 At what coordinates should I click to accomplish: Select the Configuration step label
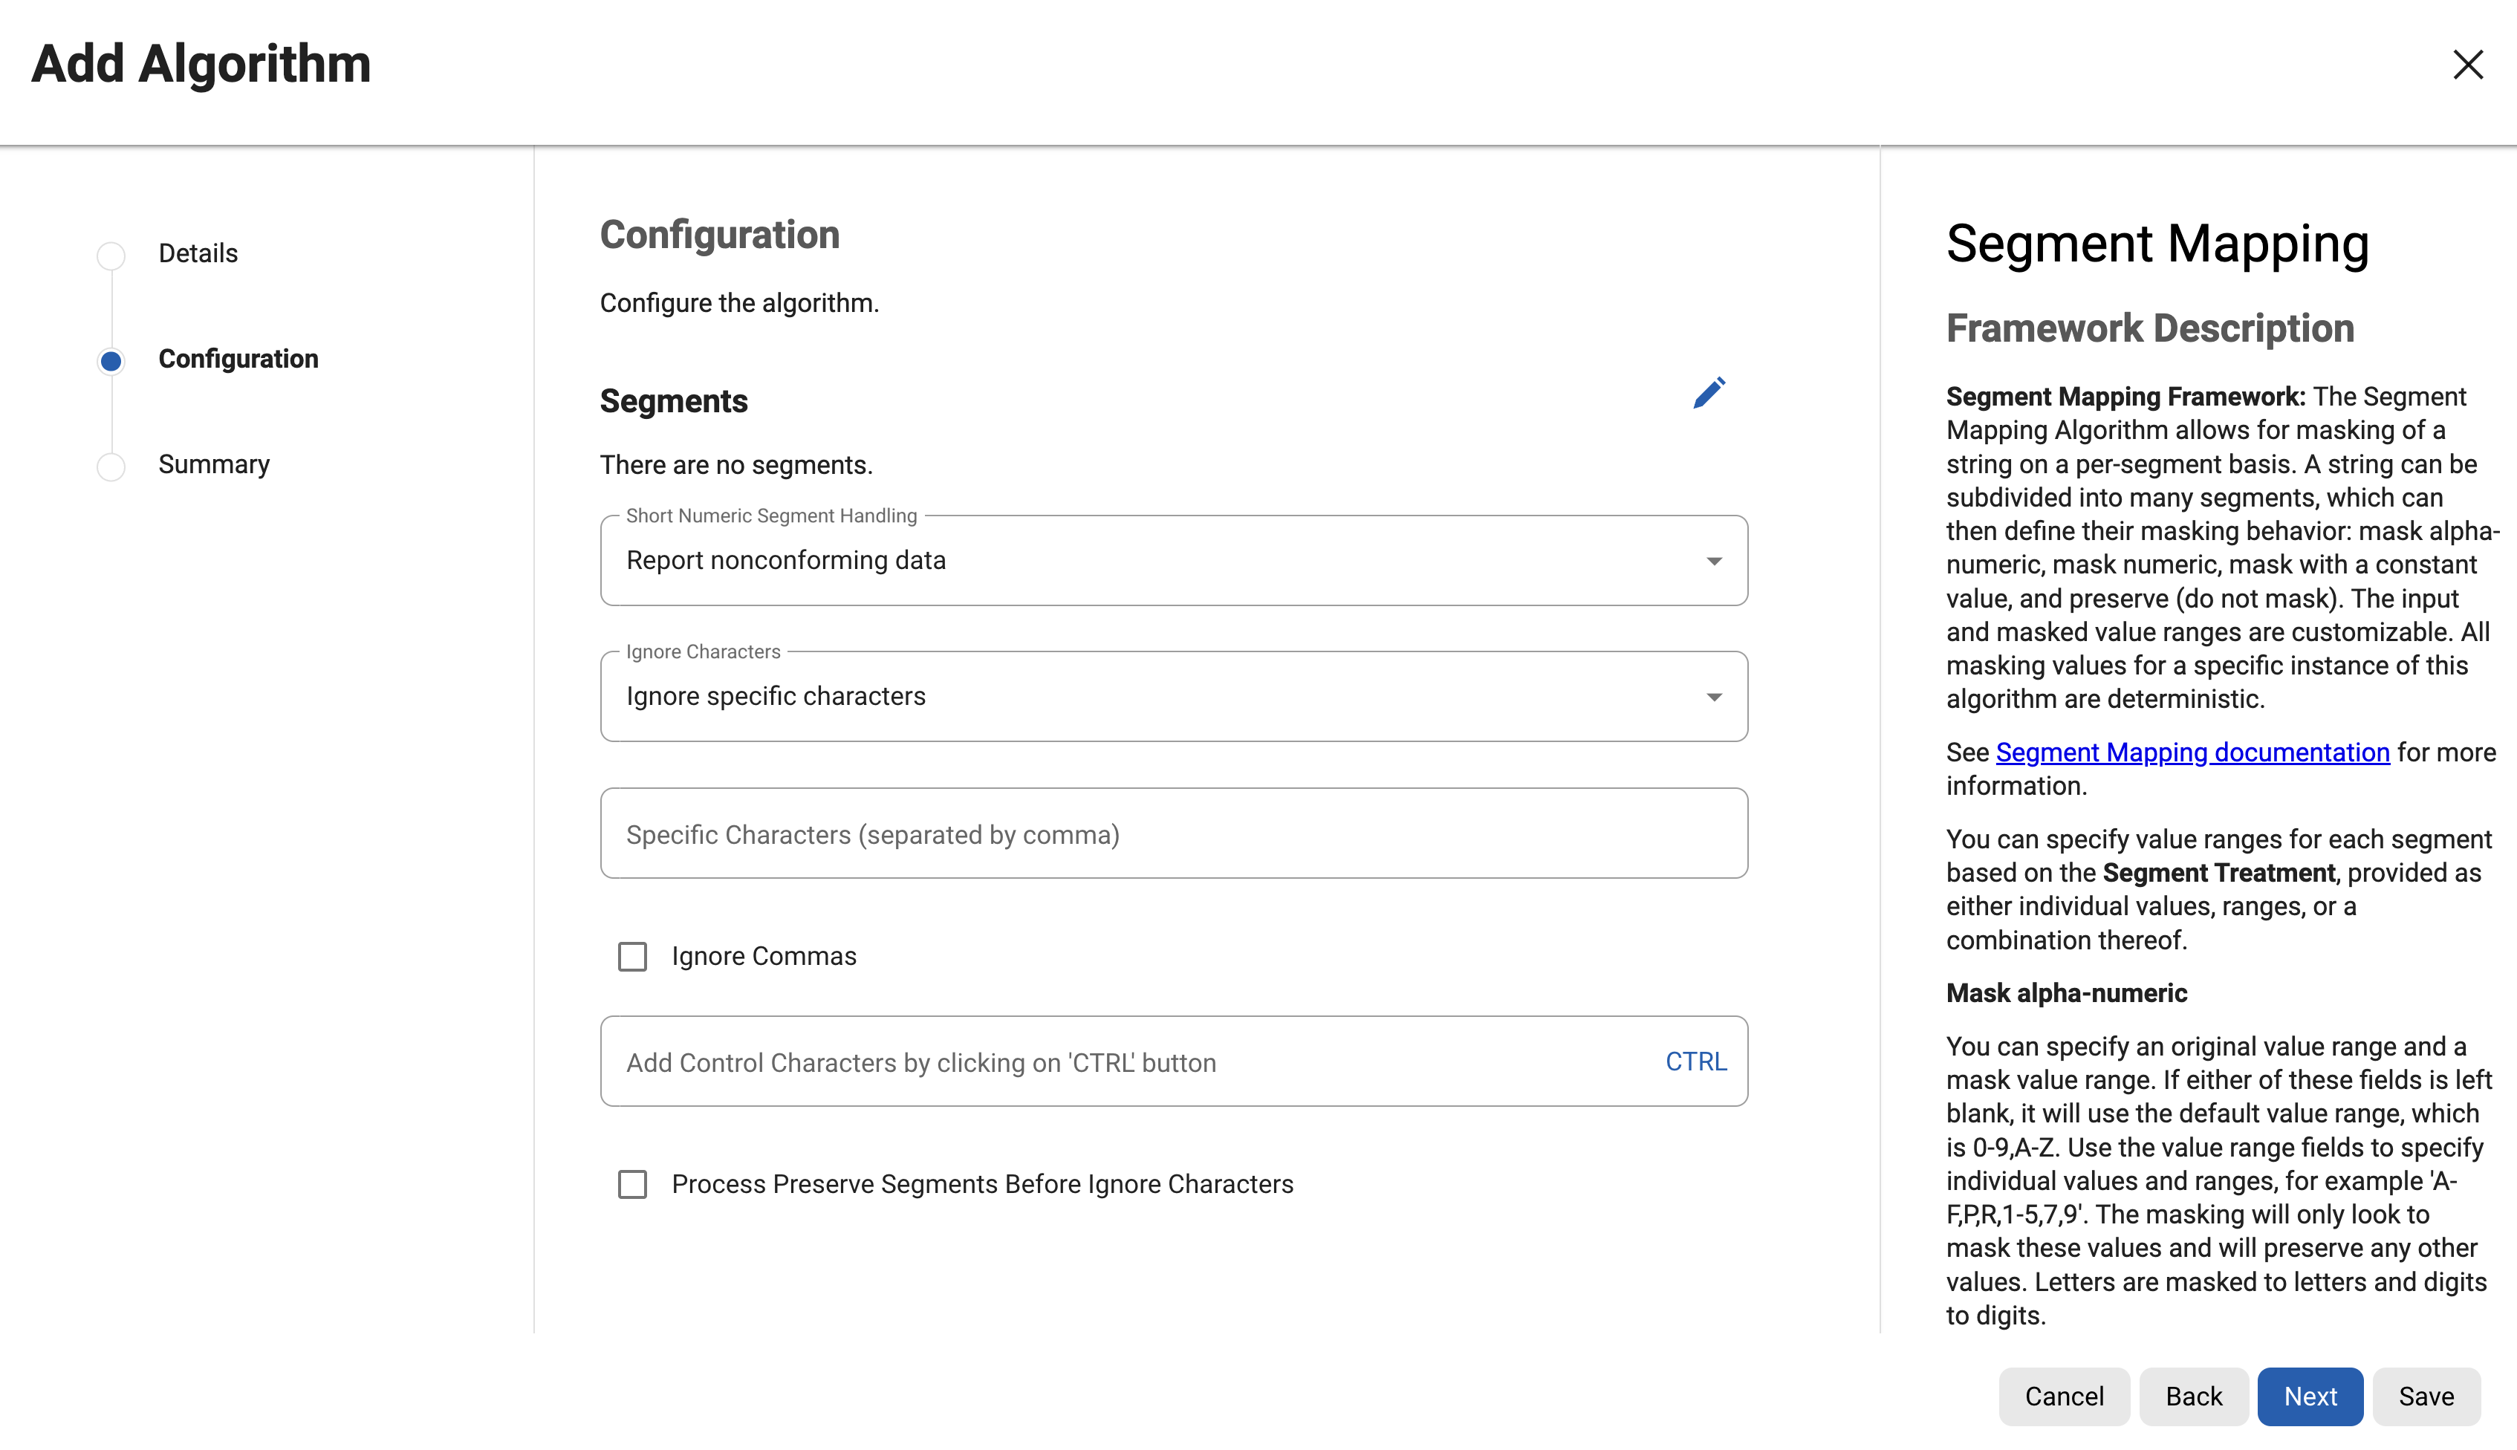pyautogui.click(x=238, y=359)
